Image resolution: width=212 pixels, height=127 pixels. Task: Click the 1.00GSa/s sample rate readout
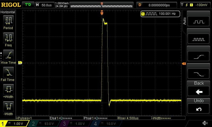62,3
